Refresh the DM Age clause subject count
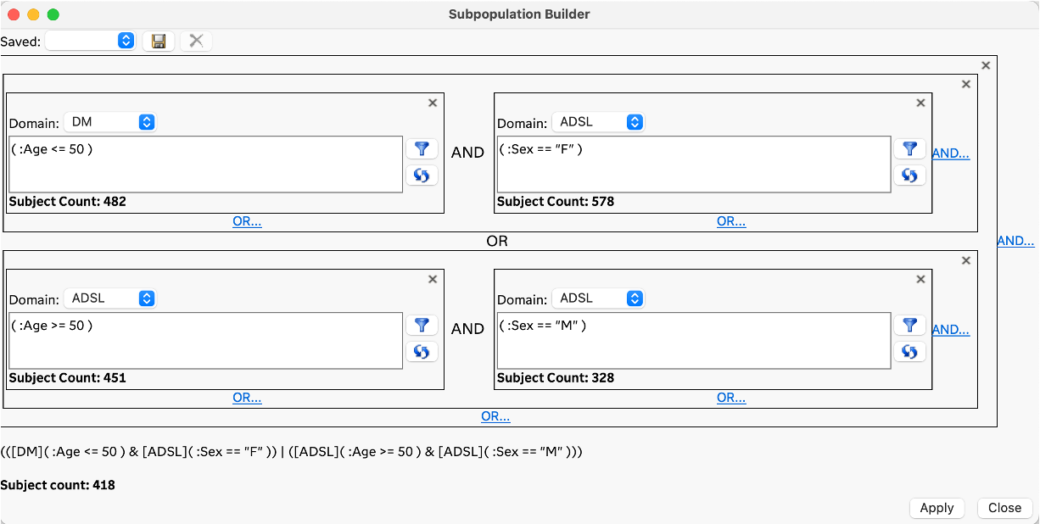This screenshot has width=1040, height=524. coord(422,175)
